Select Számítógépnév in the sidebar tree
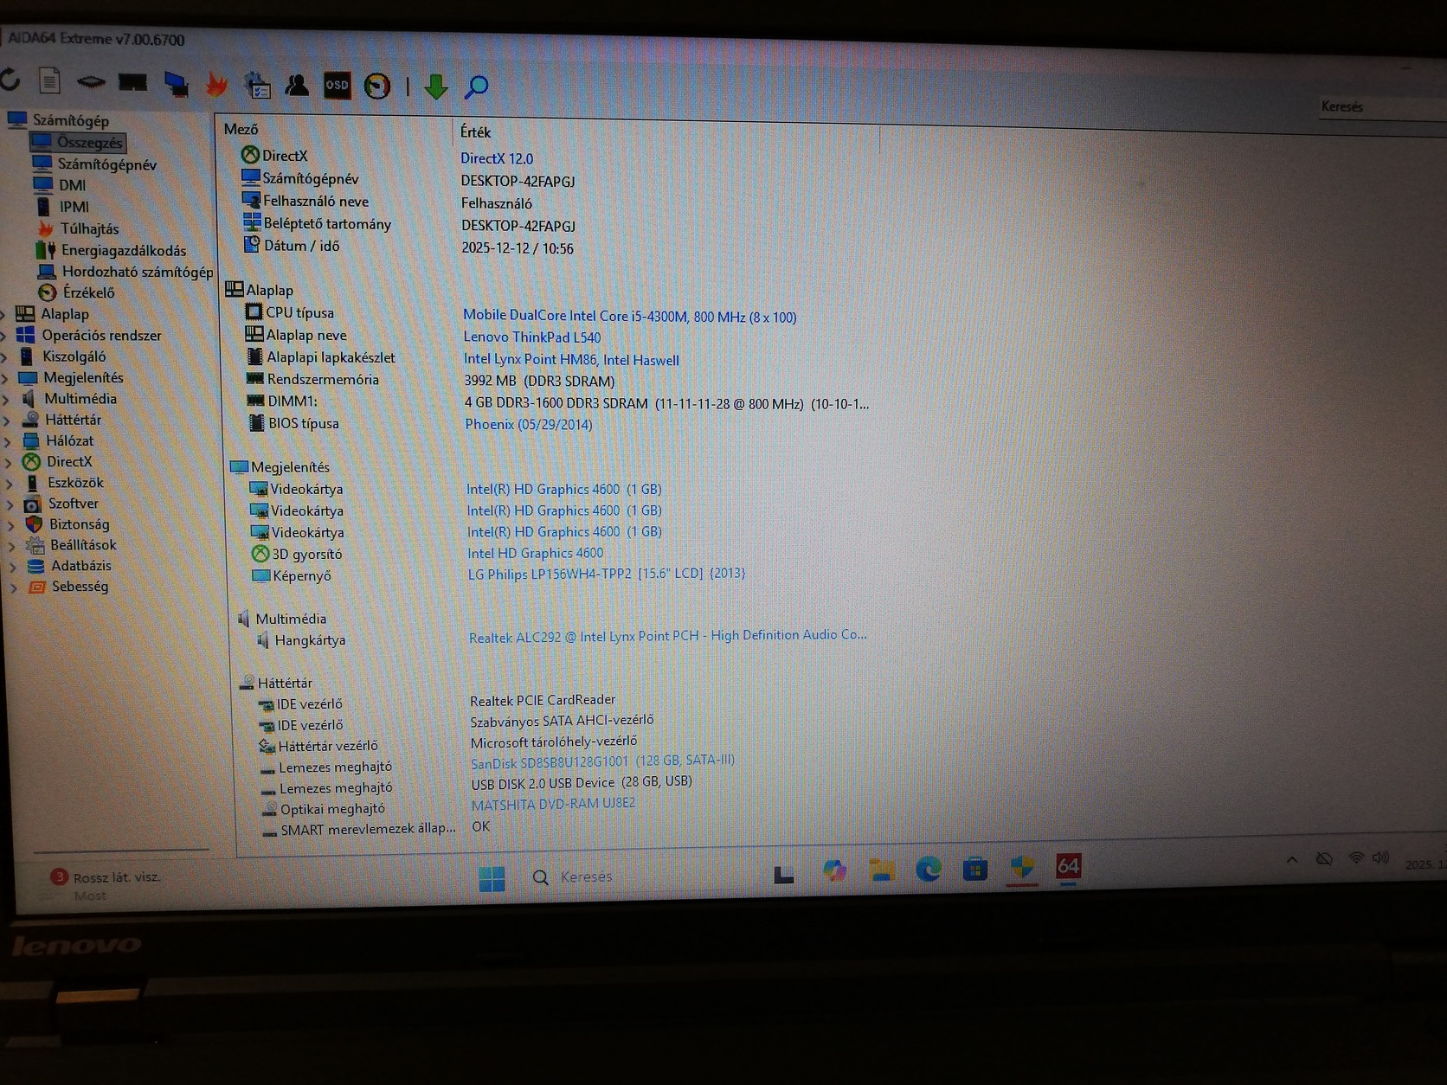 coord(95,164)
